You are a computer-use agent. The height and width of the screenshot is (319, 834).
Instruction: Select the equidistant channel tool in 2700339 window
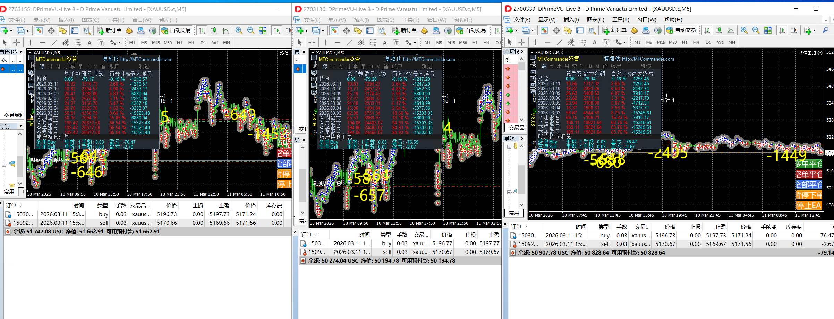(x=571, y=42)
